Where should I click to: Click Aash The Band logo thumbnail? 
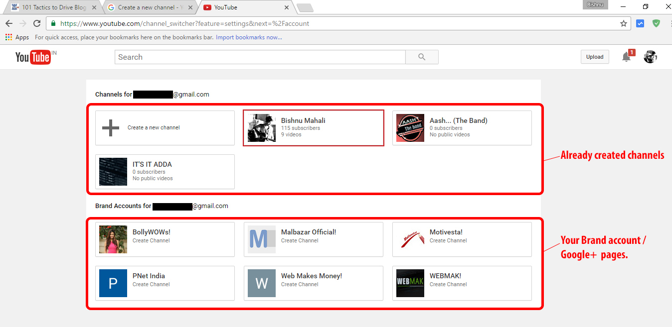[410, 128]
